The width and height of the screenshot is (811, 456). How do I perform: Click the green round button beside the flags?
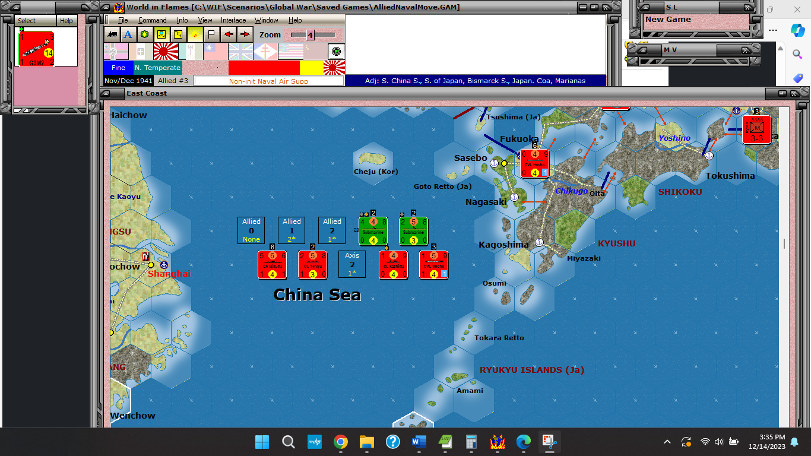[x=337, y=52]
